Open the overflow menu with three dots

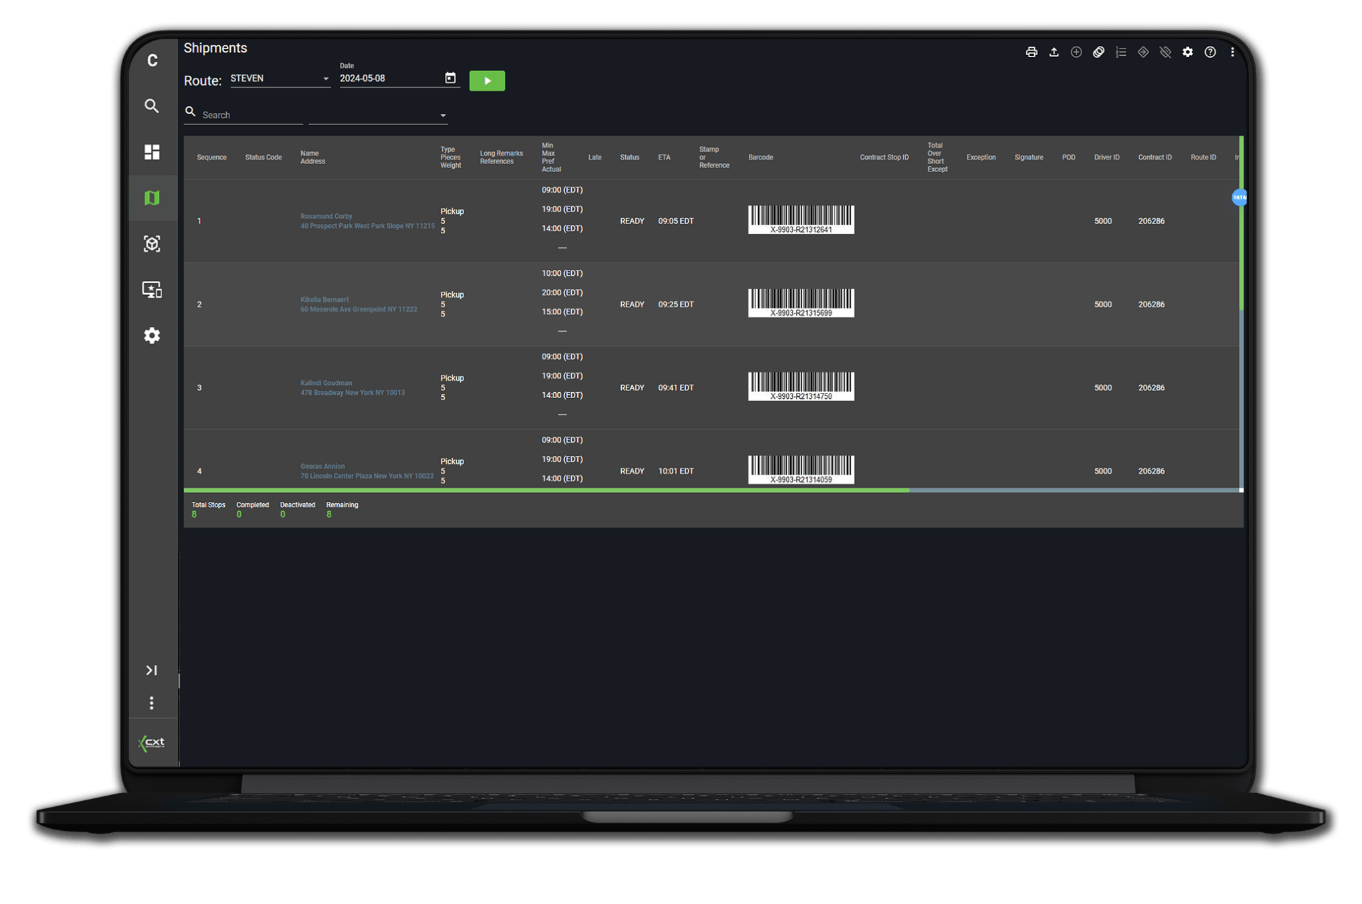(1232, 52)
